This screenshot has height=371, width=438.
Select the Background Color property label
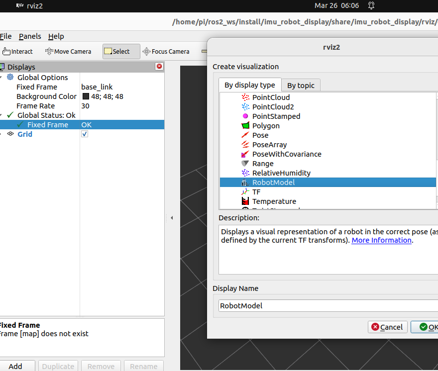(x=46, y=96)
